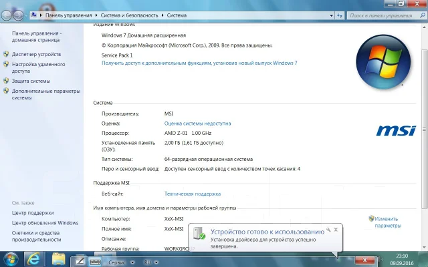Click shield icon next to Изменить параметры
The height and width of the screenshot is (267, 428).
click(371, 218)
